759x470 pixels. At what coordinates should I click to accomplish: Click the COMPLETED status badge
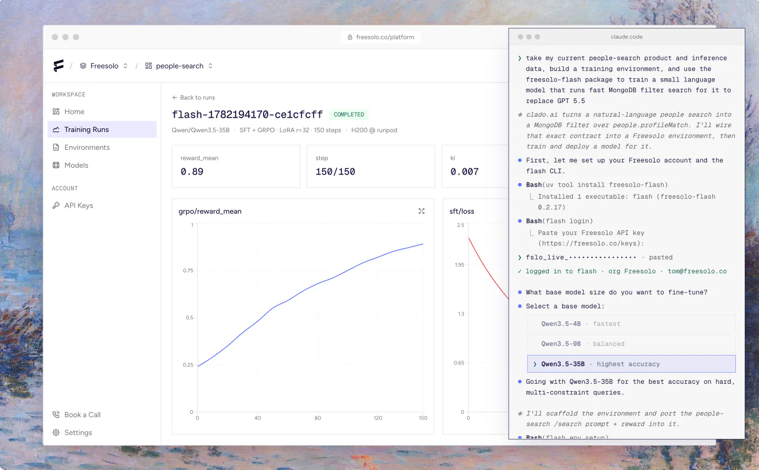coord(349,115)
